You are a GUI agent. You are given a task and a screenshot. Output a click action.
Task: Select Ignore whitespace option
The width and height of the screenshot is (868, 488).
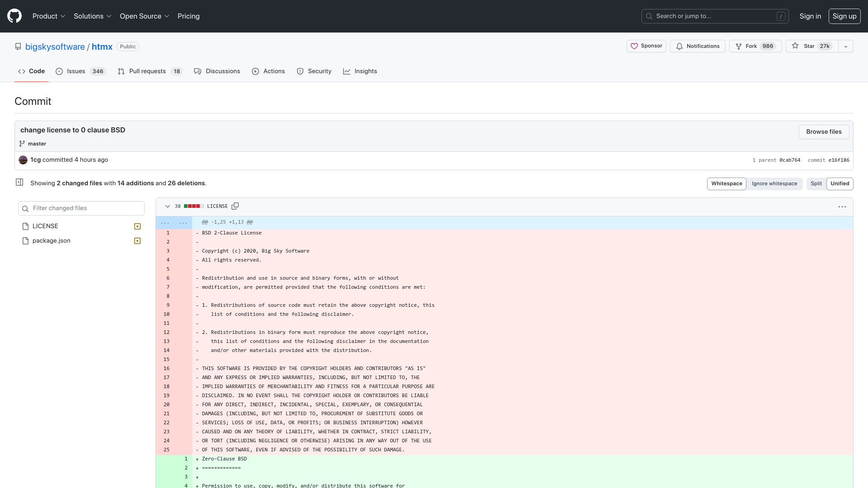(774, 183)
